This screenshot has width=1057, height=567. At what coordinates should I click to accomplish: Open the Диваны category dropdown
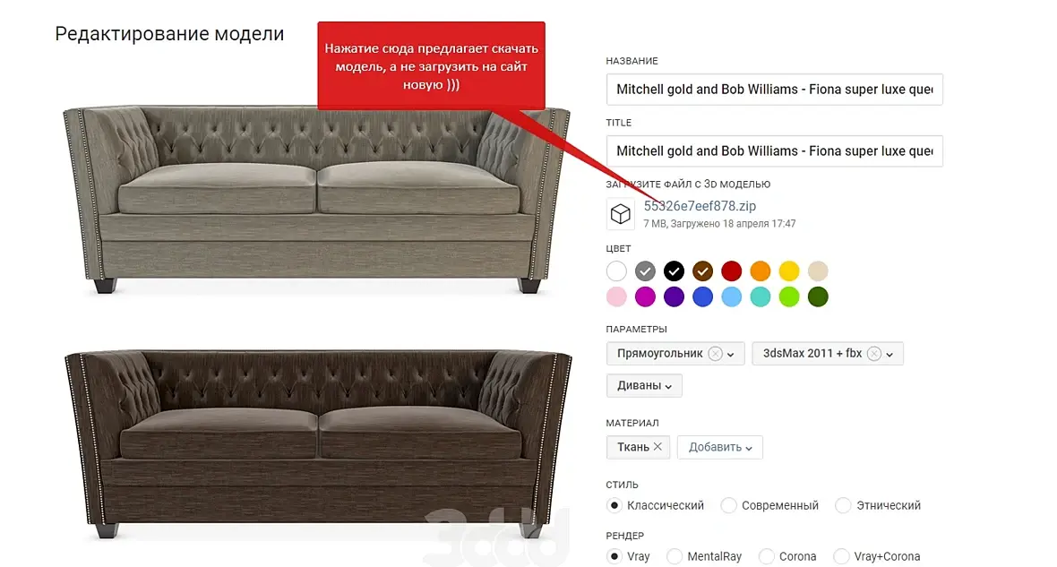644,385
